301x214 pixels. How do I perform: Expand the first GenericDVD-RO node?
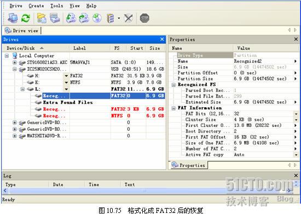pyautogui.click(x=15, y=122)
